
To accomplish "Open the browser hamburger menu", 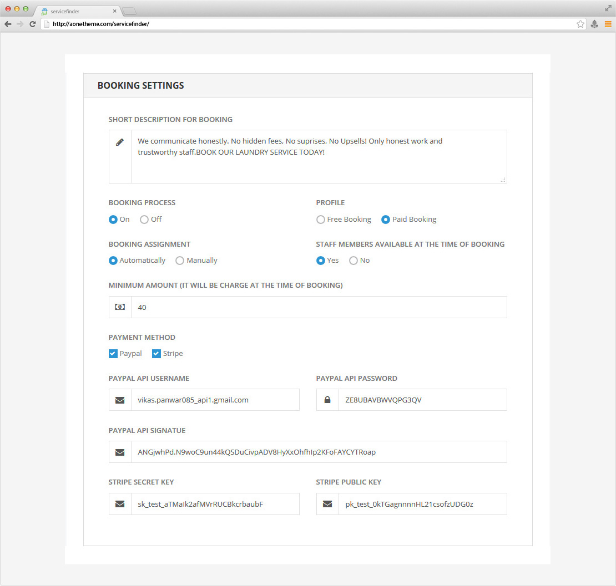I will pyautogui.click(x=608, y=24).
